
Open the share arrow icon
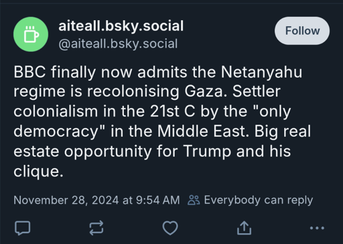[244, 228]
